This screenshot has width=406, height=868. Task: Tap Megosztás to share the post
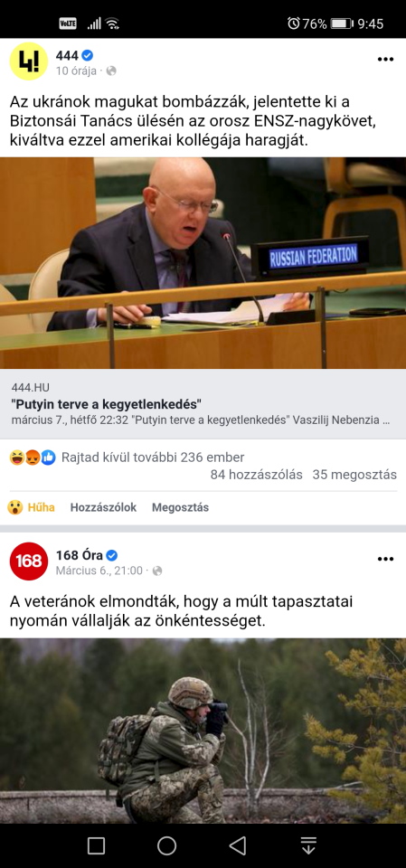180,507
